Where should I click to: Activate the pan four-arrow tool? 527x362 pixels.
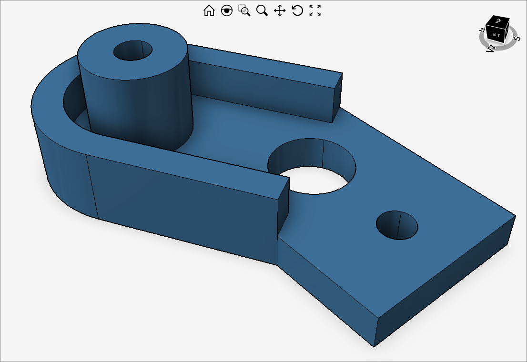point(280,10)
